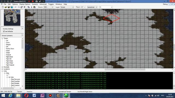Open the Help menu
Viewport: 175px width, 98px height.
(x=65, y=4)
